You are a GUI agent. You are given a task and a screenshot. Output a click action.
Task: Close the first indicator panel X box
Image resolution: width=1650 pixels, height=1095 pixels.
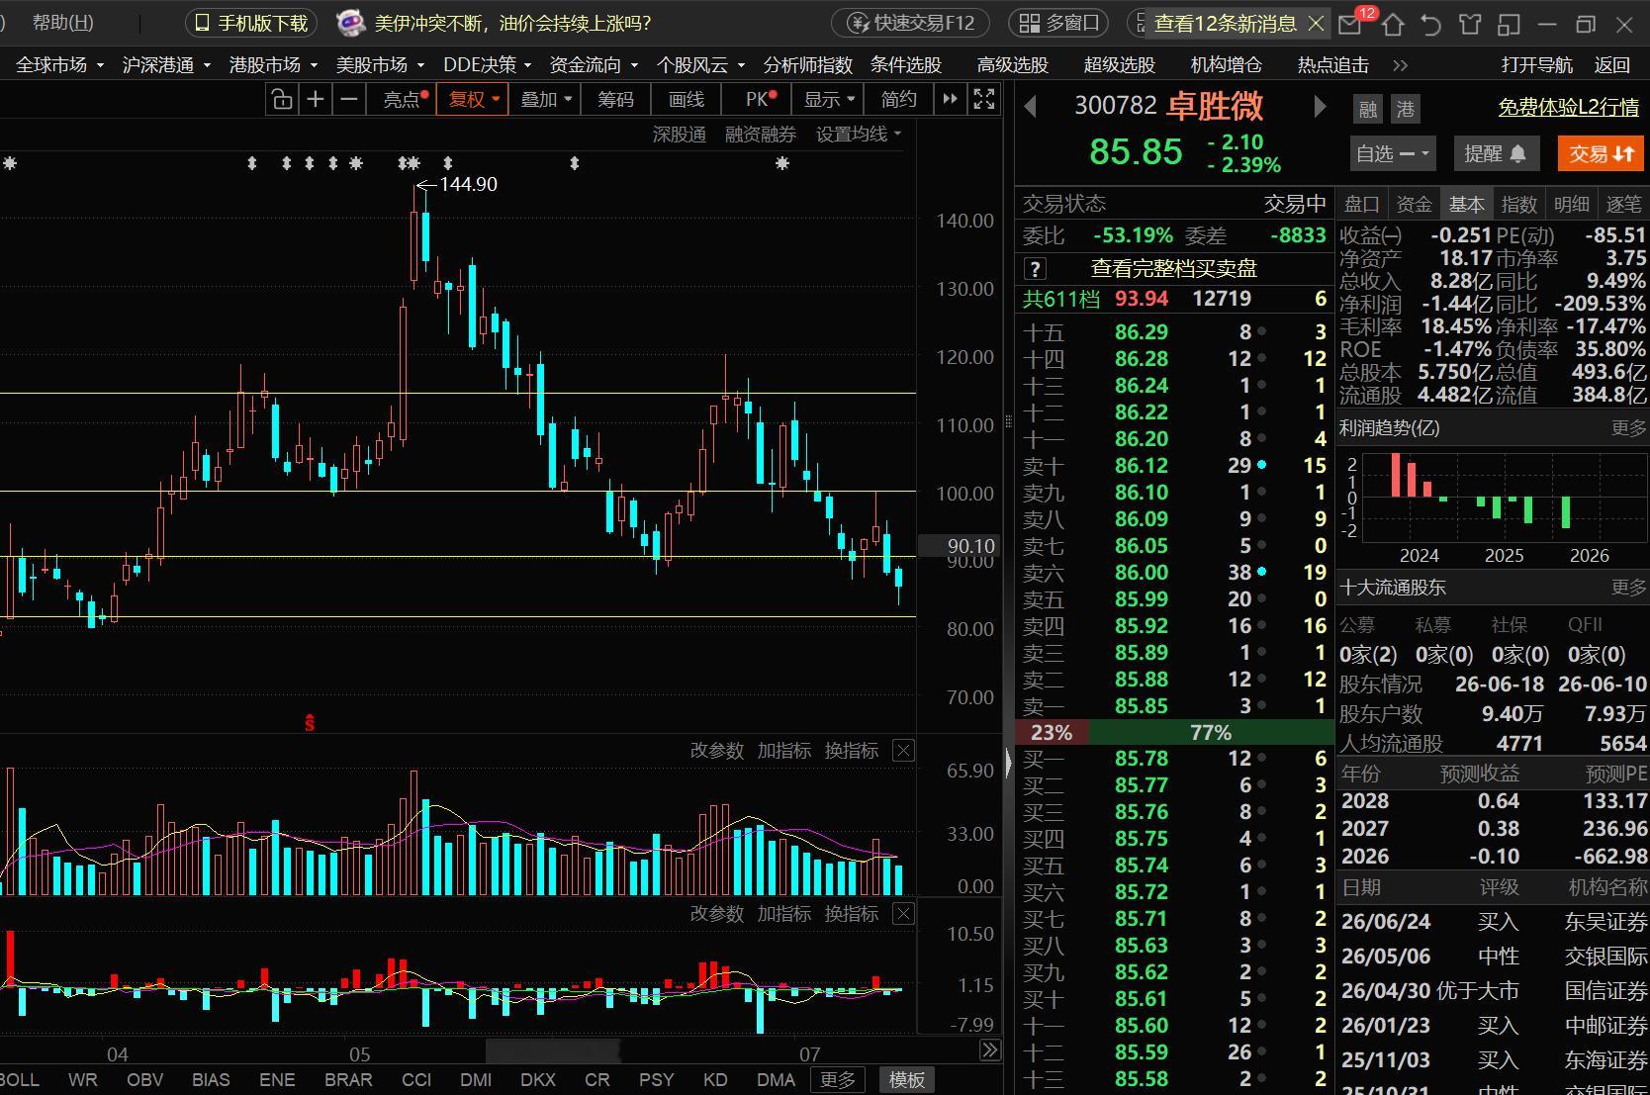[903, 751]
